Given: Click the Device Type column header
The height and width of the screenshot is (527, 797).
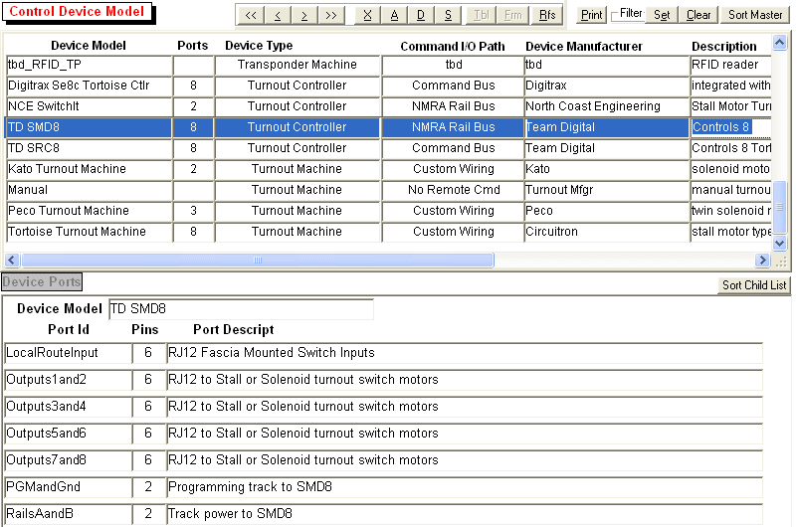Looking at the screenshot, I should click(259, 46).
